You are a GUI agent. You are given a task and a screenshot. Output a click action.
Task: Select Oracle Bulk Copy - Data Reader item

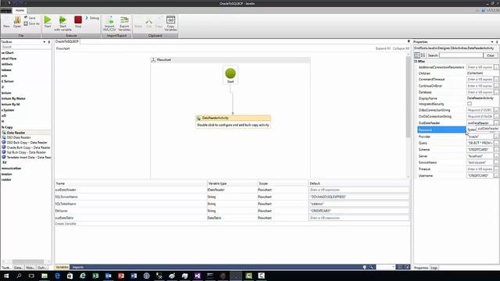[x=26, y=148]
